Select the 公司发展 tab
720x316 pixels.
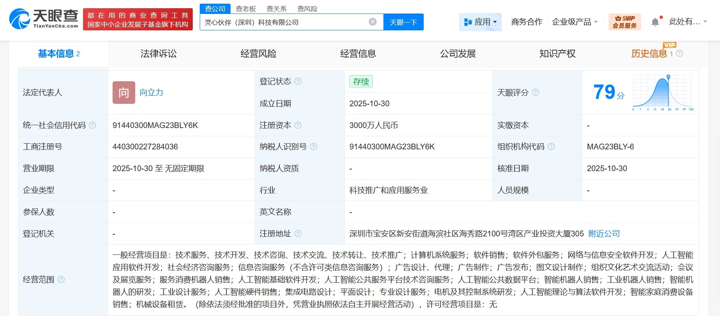point(458,54)
